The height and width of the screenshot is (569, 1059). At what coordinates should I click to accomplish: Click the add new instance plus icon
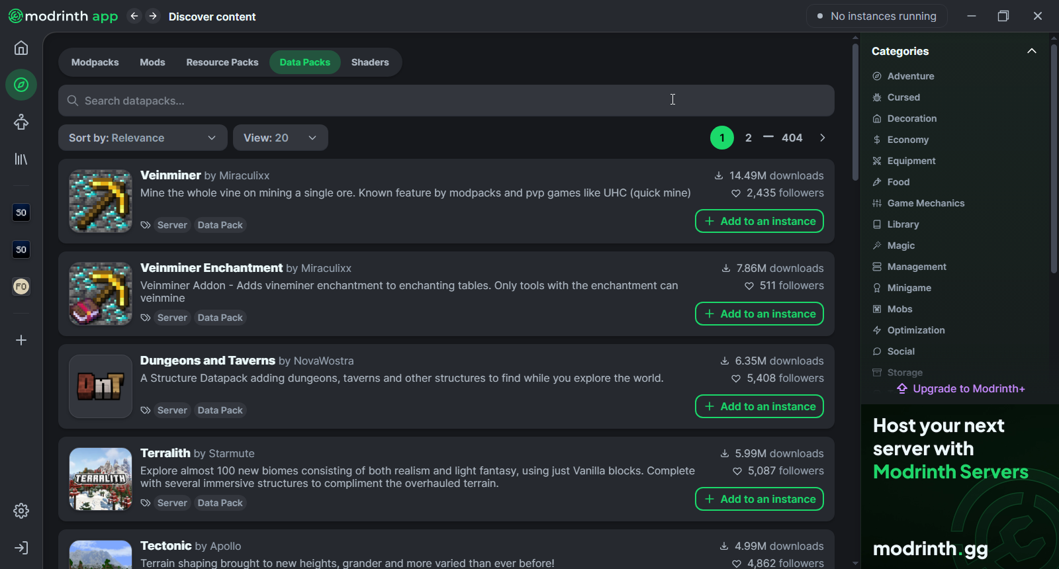[21, 340]
